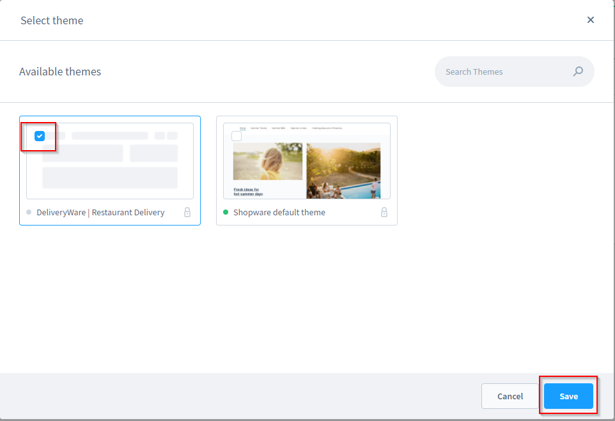Uncheck the DeliveryWare theme checkbox

point(40,135)
